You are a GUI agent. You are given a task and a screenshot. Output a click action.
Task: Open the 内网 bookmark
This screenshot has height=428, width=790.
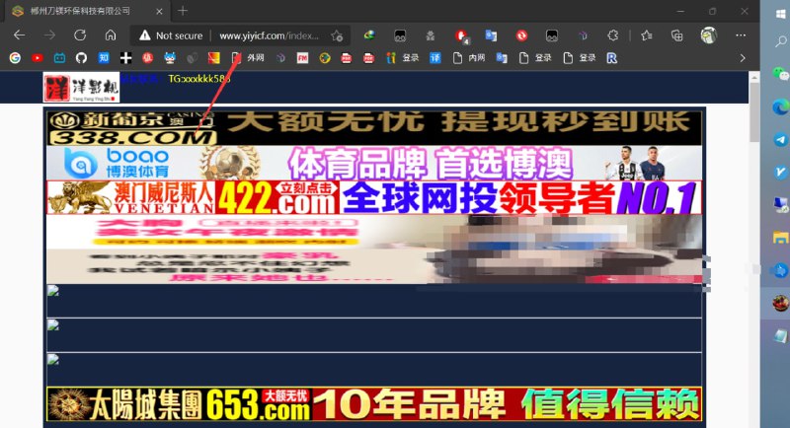point(469,58)
